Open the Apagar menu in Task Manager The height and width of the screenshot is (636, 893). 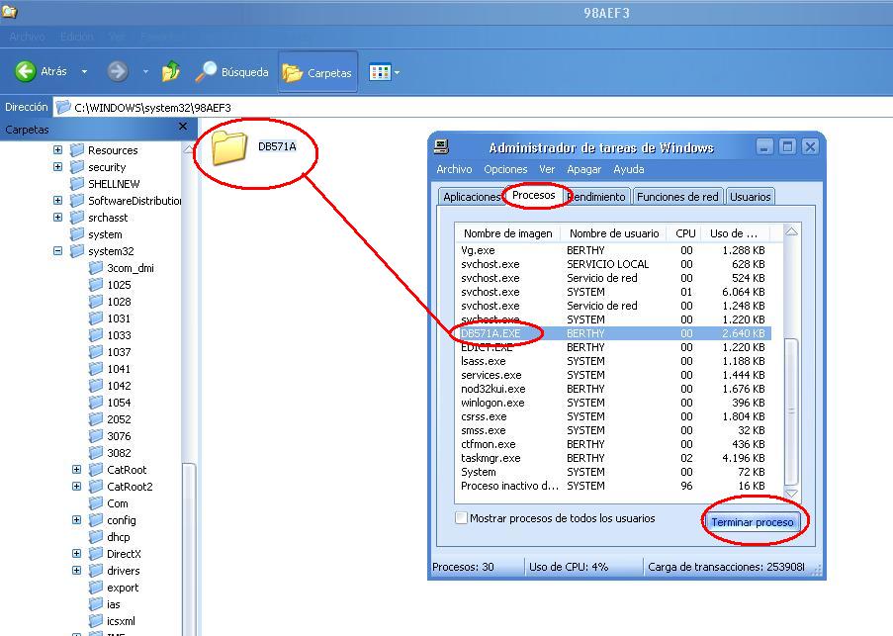pos(582,169)
